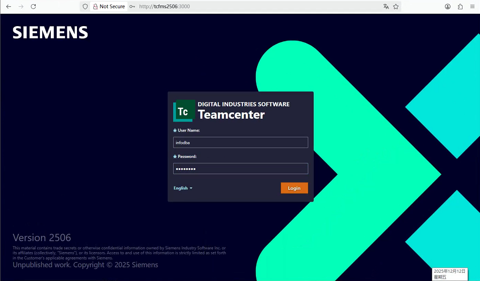Click the Unpublished work copyright line
480x281 pixels.
85,265
